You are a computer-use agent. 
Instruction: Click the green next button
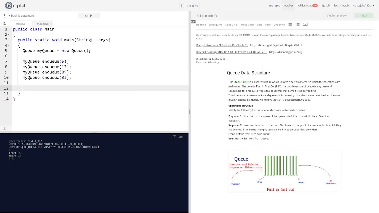(364, 16)
